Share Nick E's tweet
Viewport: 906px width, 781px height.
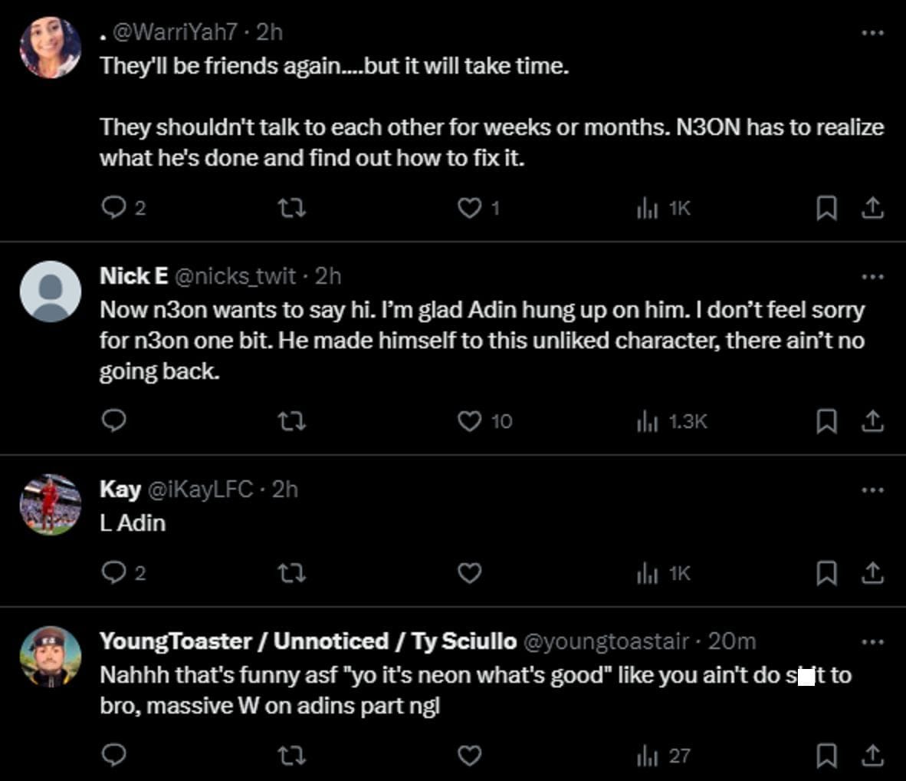coord(872,421)
